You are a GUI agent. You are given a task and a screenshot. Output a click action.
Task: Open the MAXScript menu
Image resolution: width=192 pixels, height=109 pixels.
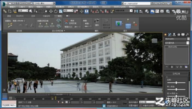point(120,7)
